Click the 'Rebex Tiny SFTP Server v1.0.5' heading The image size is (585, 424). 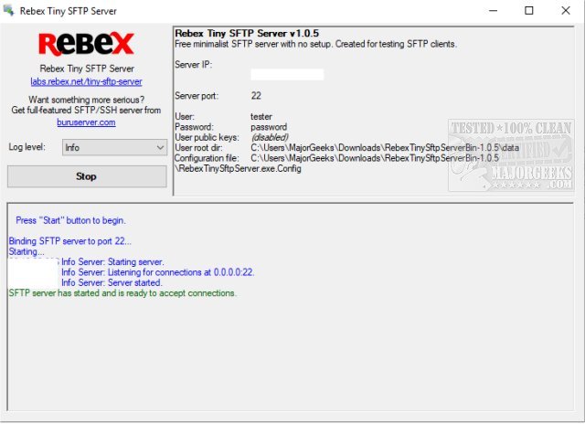pyautogui.click(x=247, y=33)
